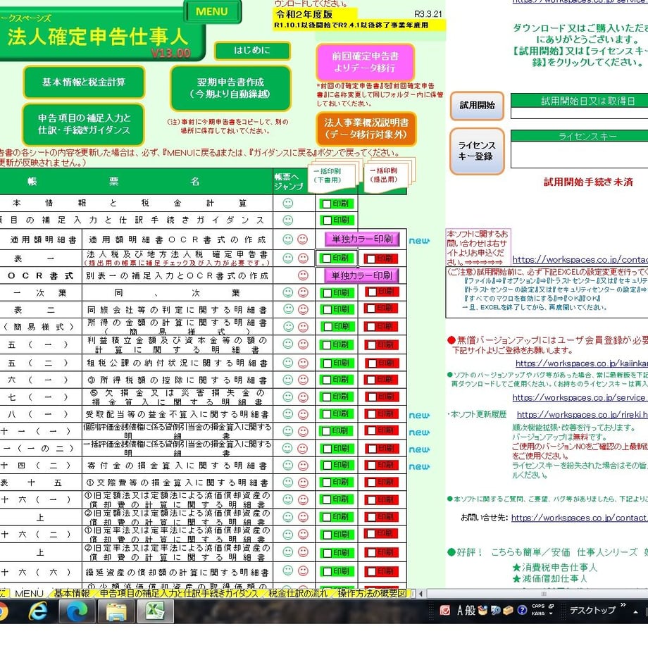Screen dimensions: 648x648
Task: Click 単独カラー印刷 for 別表一の補足入力 row
Action: tap(362, 275)
